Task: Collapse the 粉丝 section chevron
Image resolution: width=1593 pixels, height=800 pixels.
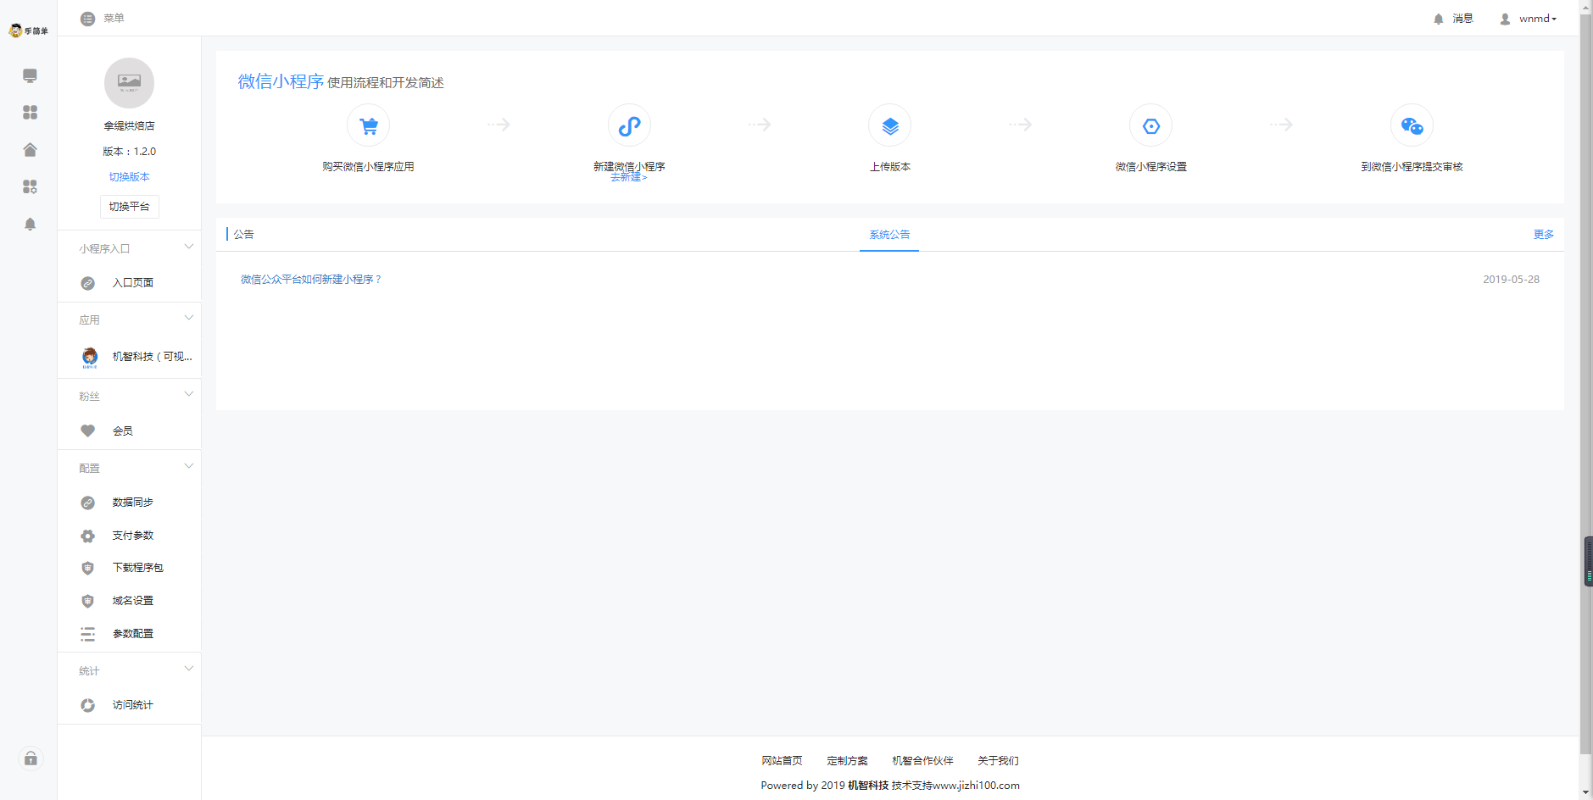Action: [189, 394]
